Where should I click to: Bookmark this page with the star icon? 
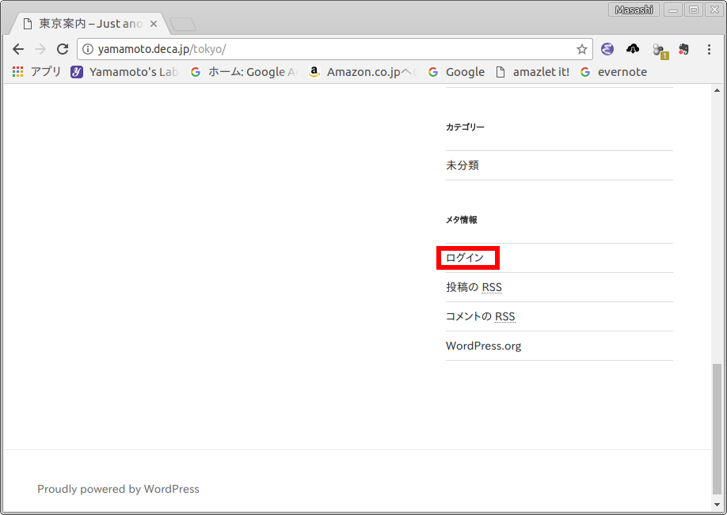[582, 49]
